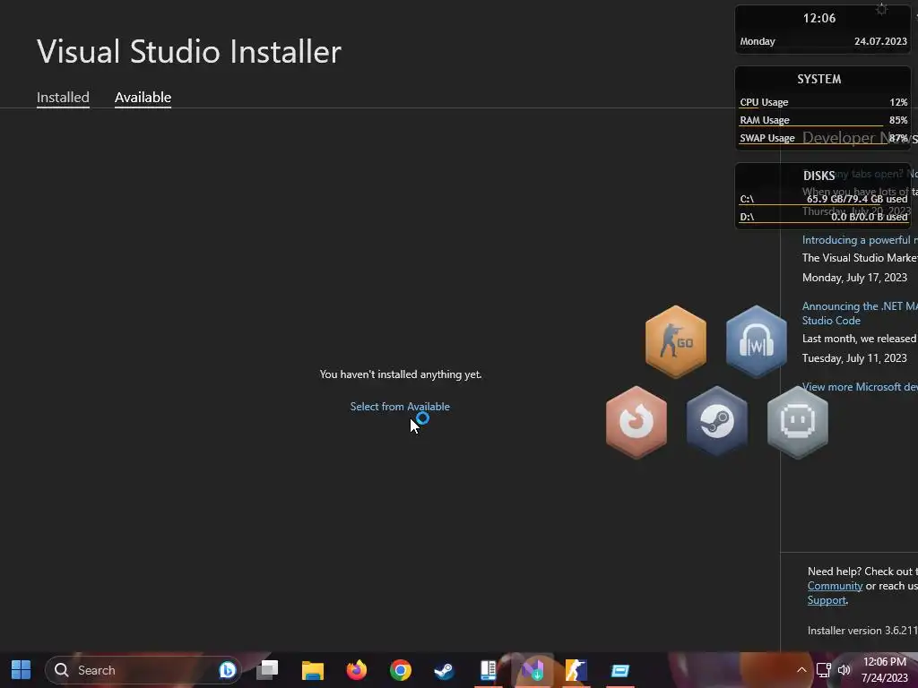
Task: Open the Windows Start menu
Action: pos(22,670)
